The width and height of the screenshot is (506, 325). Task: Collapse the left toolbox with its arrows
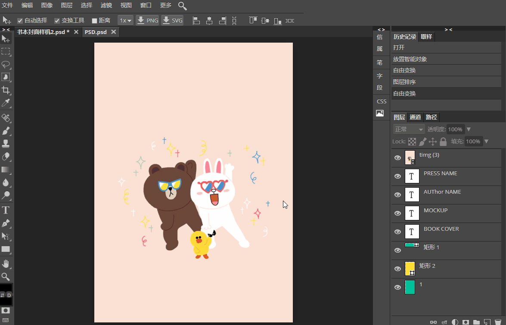(6, 29)
